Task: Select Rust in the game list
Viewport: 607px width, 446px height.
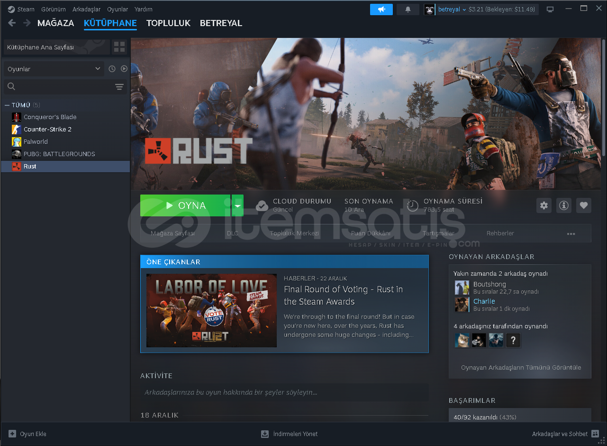Action: 65,166
